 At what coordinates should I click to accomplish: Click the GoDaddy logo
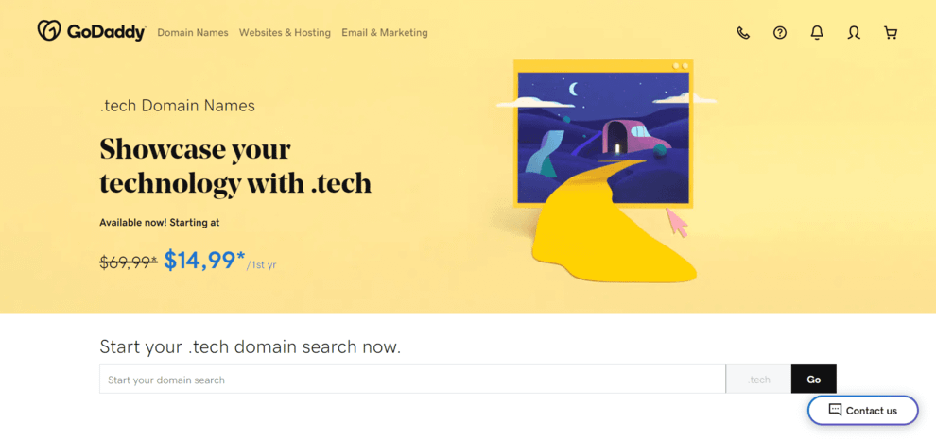click(92, 31)
